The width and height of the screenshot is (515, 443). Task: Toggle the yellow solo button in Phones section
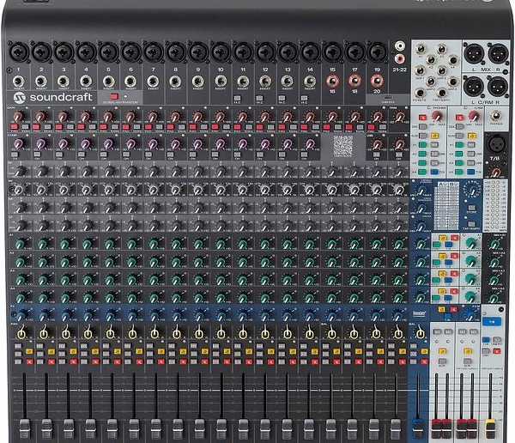tap(434, 136)
